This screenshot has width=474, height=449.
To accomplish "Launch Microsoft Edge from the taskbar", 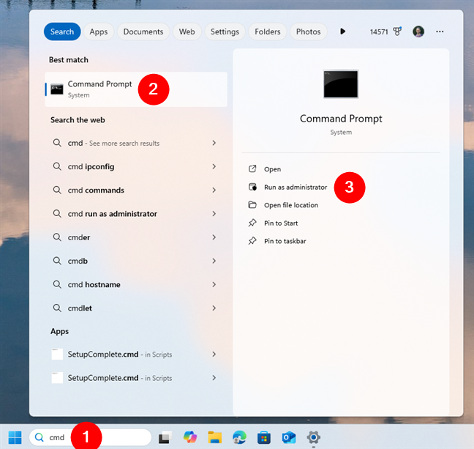I will (239, 437).
